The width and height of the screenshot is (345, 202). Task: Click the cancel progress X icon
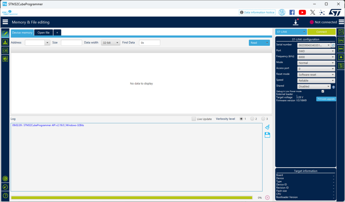click(x=267, y=198)
